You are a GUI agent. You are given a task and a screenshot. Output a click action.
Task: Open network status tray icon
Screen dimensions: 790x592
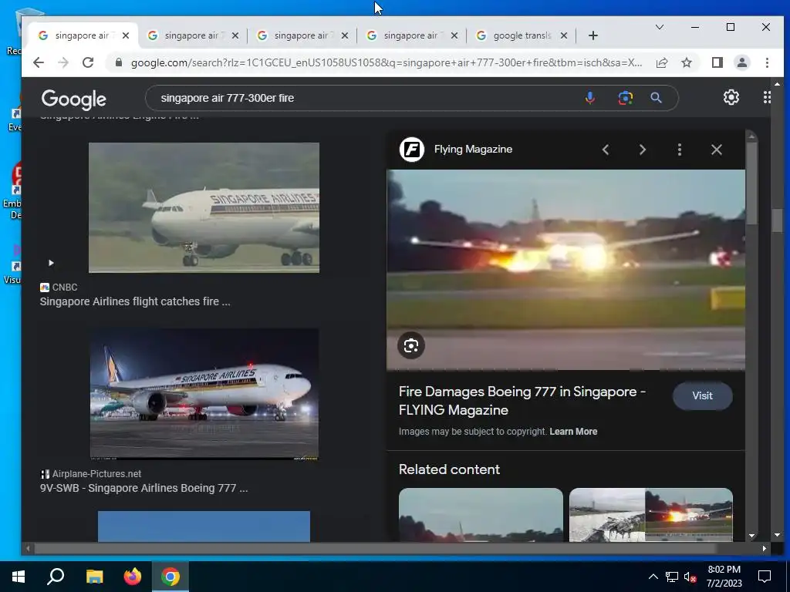672,577
